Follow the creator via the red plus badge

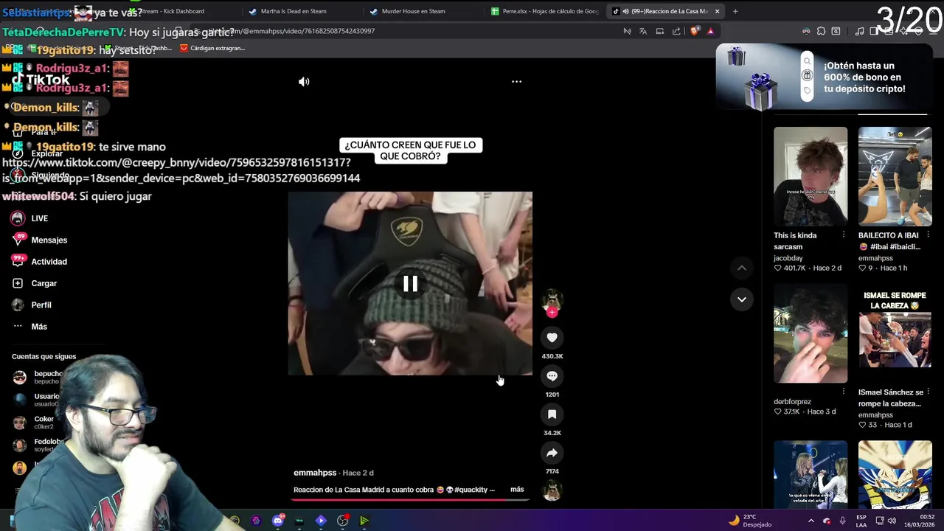point(552,312)
